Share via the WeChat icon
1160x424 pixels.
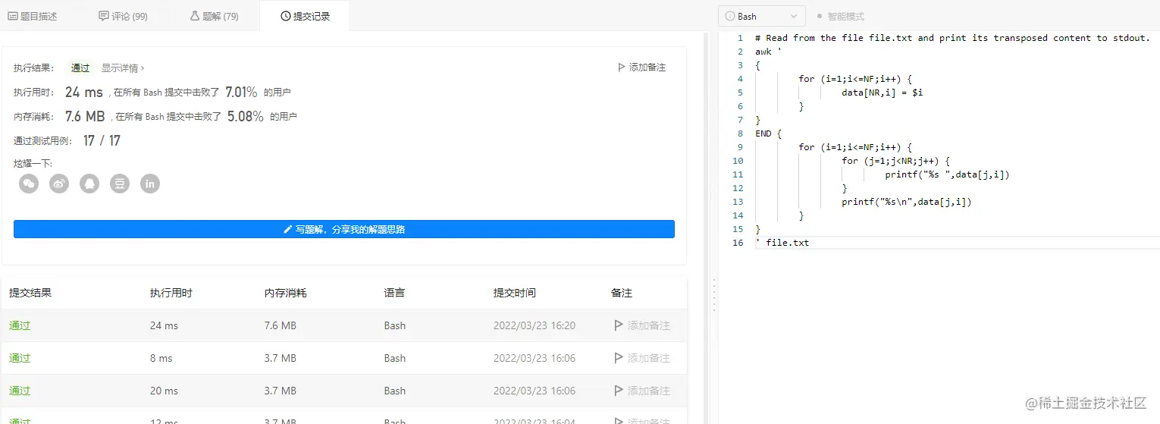click(x=29, y=184)
